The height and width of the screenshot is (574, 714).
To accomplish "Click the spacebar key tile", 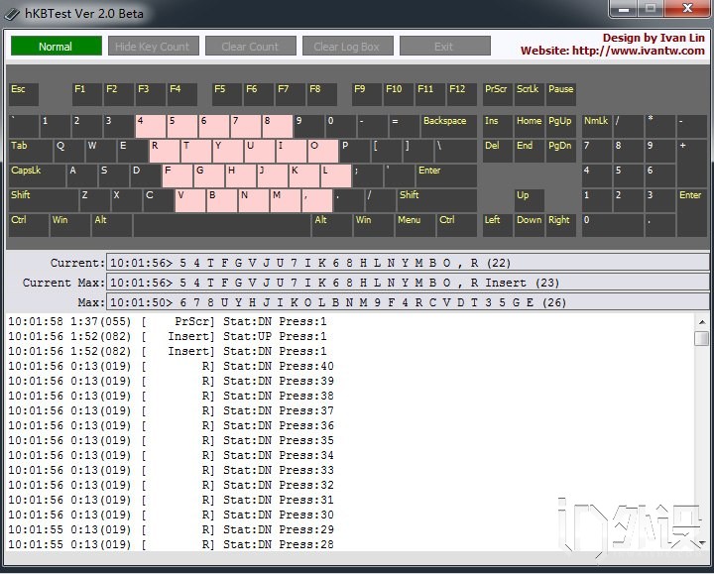I will (222, 225).
